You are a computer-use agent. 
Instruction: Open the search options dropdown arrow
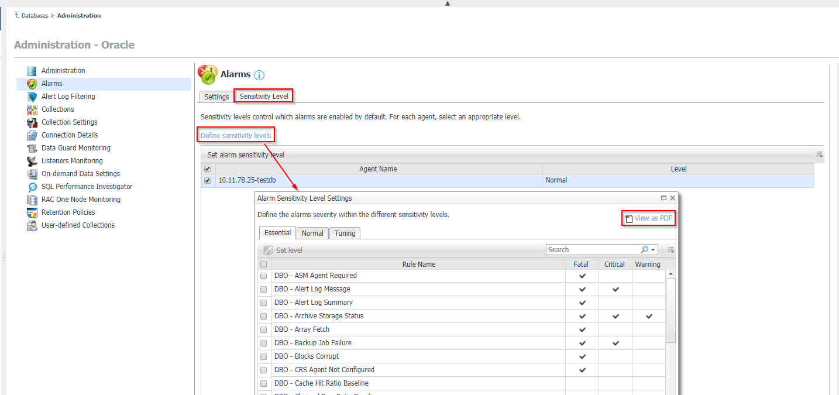[x=653, y=250]
